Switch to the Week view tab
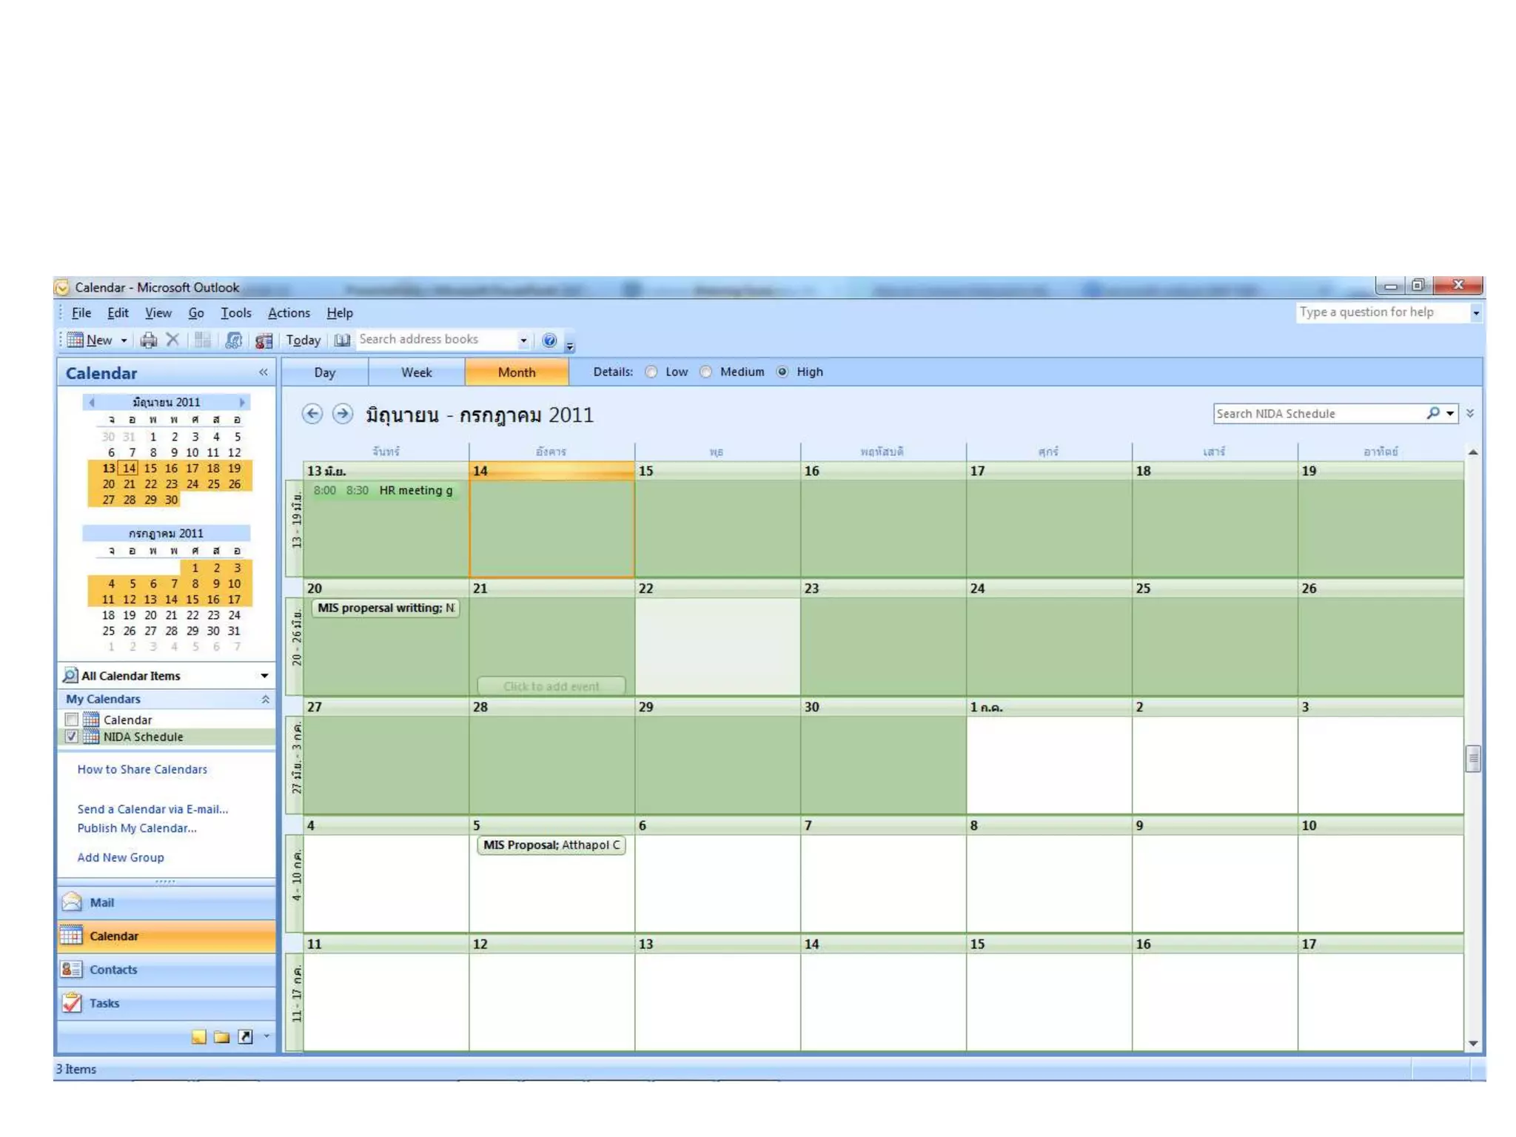Screen dimensions: 1516x1137 416,372
